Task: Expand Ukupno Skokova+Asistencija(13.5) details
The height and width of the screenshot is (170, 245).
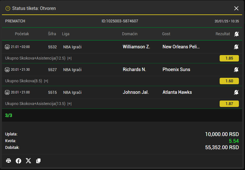Action: click(69, 104)
